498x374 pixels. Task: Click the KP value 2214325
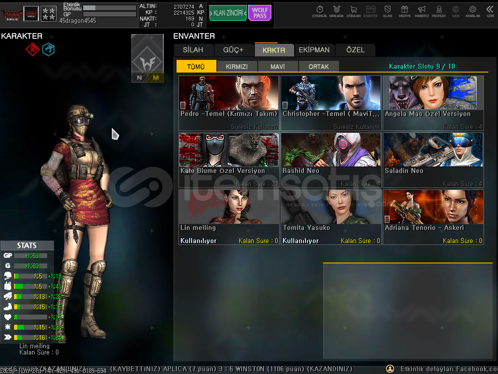pyautogui.click(x=183, y=13)
